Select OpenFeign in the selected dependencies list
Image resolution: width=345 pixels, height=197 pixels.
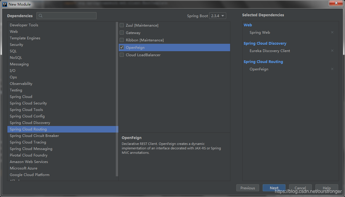click(259, 69)
